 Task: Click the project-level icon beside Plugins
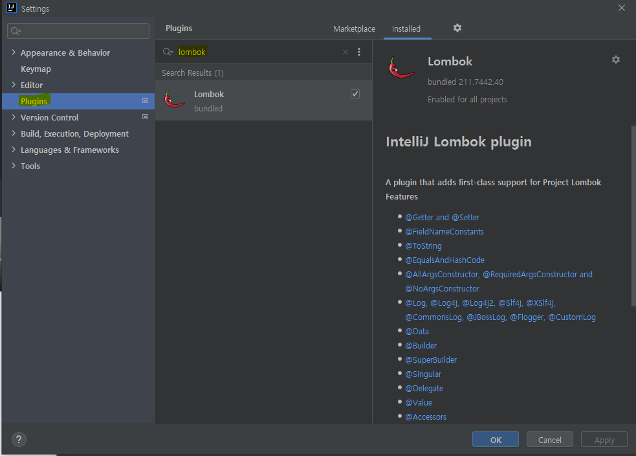coord(145,100)
